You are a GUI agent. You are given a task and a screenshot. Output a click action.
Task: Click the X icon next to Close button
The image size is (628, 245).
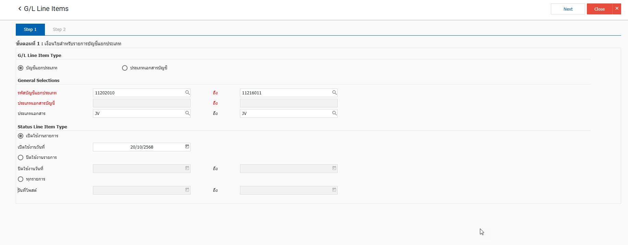617,9
